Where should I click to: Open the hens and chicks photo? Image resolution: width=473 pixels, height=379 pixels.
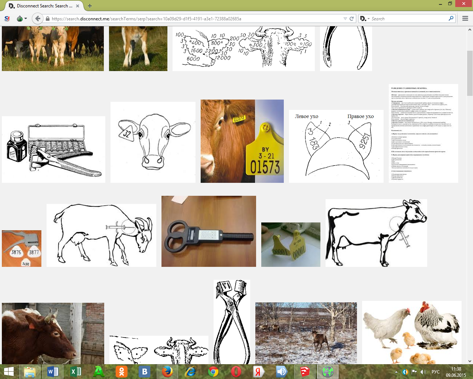pos(412,332)
